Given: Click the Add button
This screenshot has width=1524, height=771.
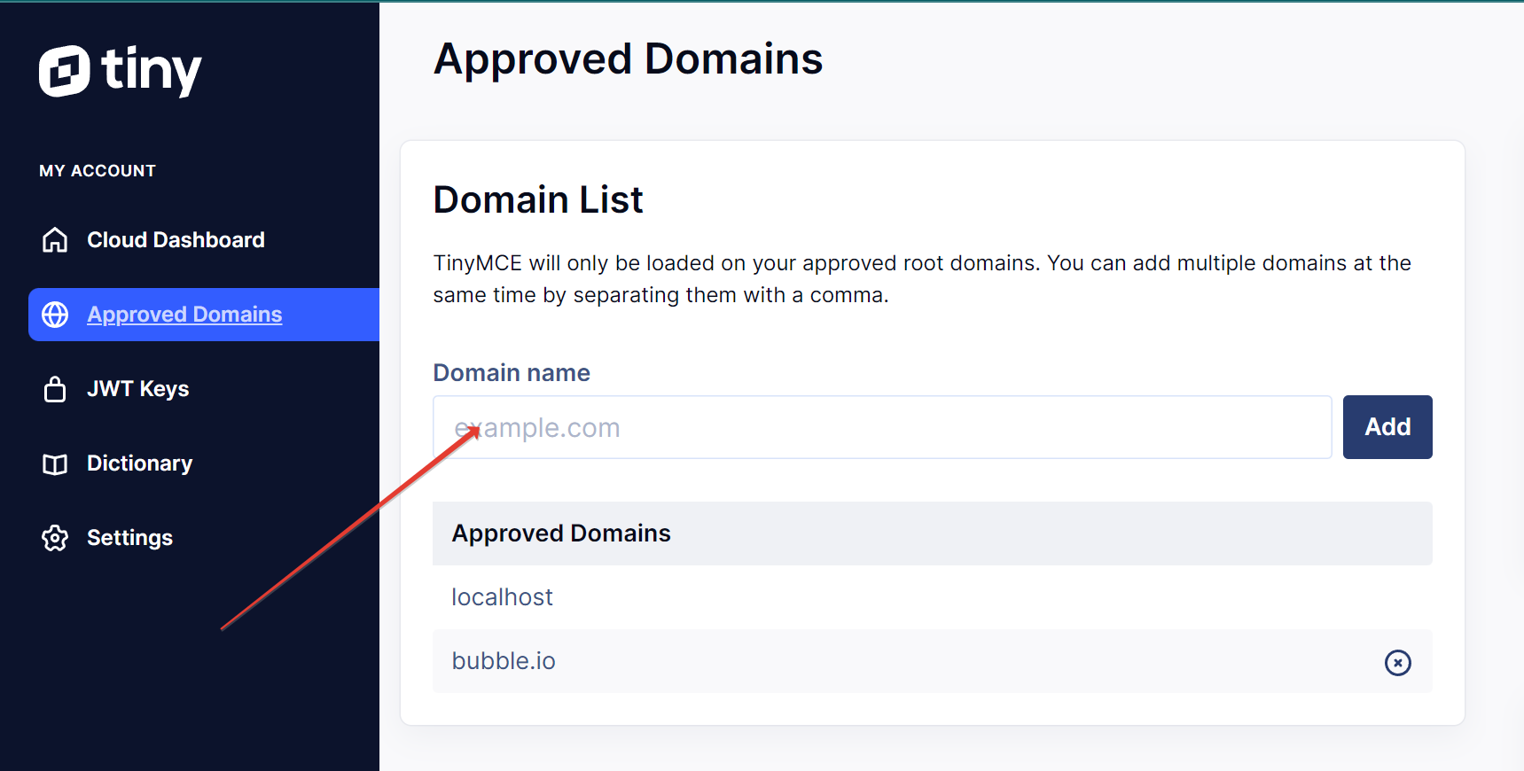Looking at the screenshot, I should point(1387,427).
